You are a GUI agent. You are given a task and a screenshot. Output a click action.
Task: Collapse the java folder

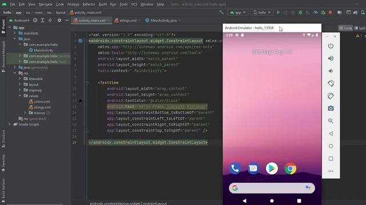tap(15, 39)
